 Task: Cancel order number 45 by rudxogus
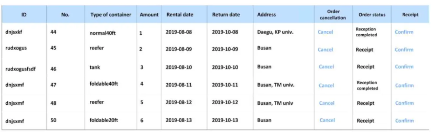(325, 49)
